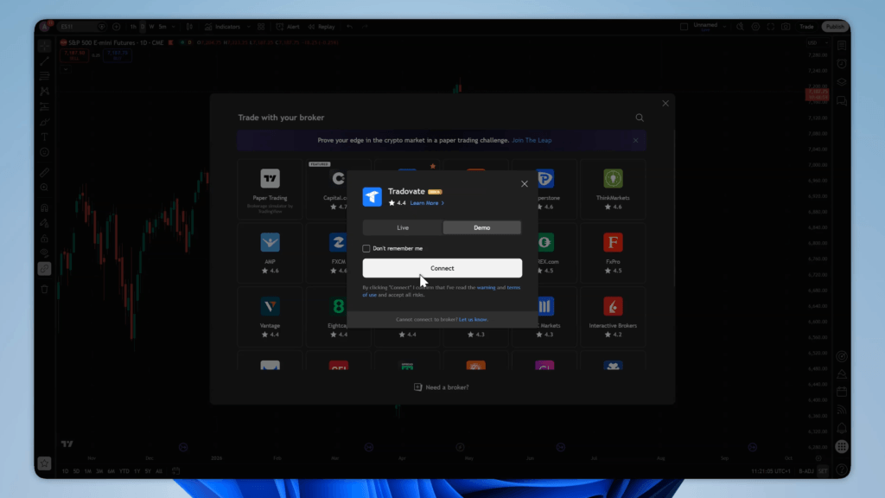
Task: Pick the FxPro broker icon
Action: pyautogui.click(x=613, y=242)
